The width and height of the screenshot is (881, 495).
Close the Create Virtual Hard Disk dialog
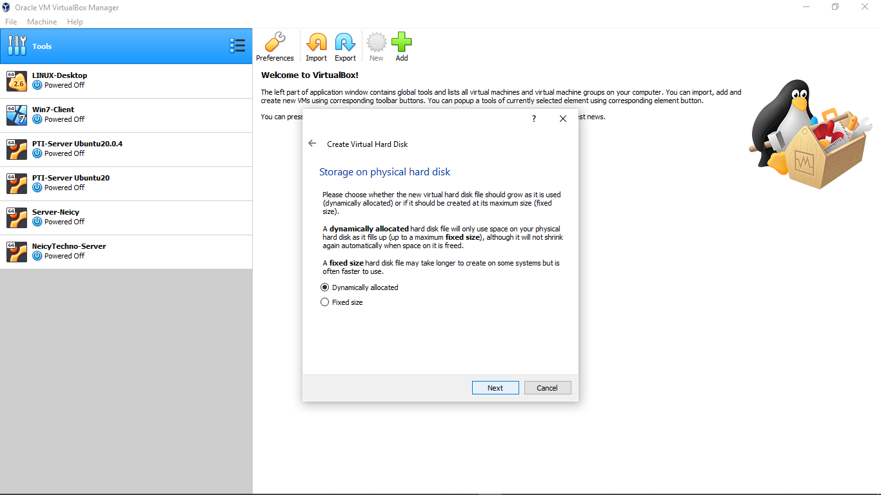[x=563, y=119]
